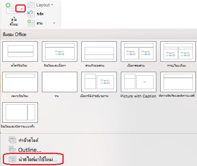Select the Picture with Caption layout thumbnail
Image resolution: width=197 pixels, height=166 pixels.
pos(139,82)
